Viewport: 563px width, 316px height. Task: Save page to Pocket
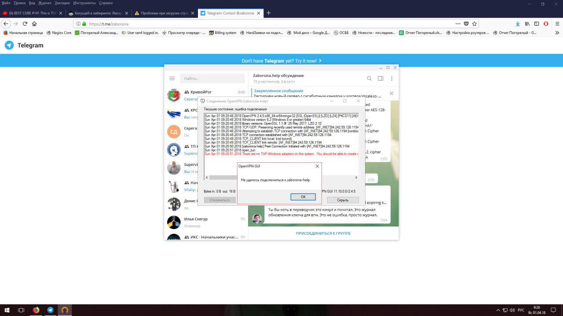coord(467,24)
